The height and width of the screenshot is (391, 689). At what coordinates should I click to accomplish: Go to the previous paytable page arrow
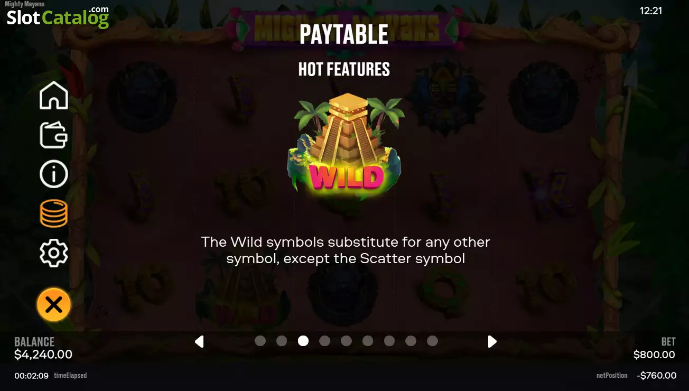click(199, 341)
